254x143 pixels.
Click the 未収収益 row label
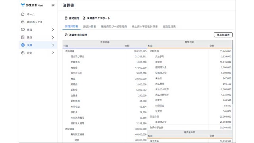coord(75,107)
